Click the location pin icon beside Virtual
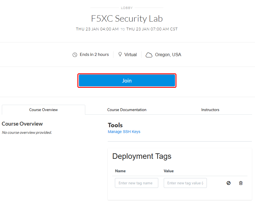This screenshot has height=202, width=255. 120,54
